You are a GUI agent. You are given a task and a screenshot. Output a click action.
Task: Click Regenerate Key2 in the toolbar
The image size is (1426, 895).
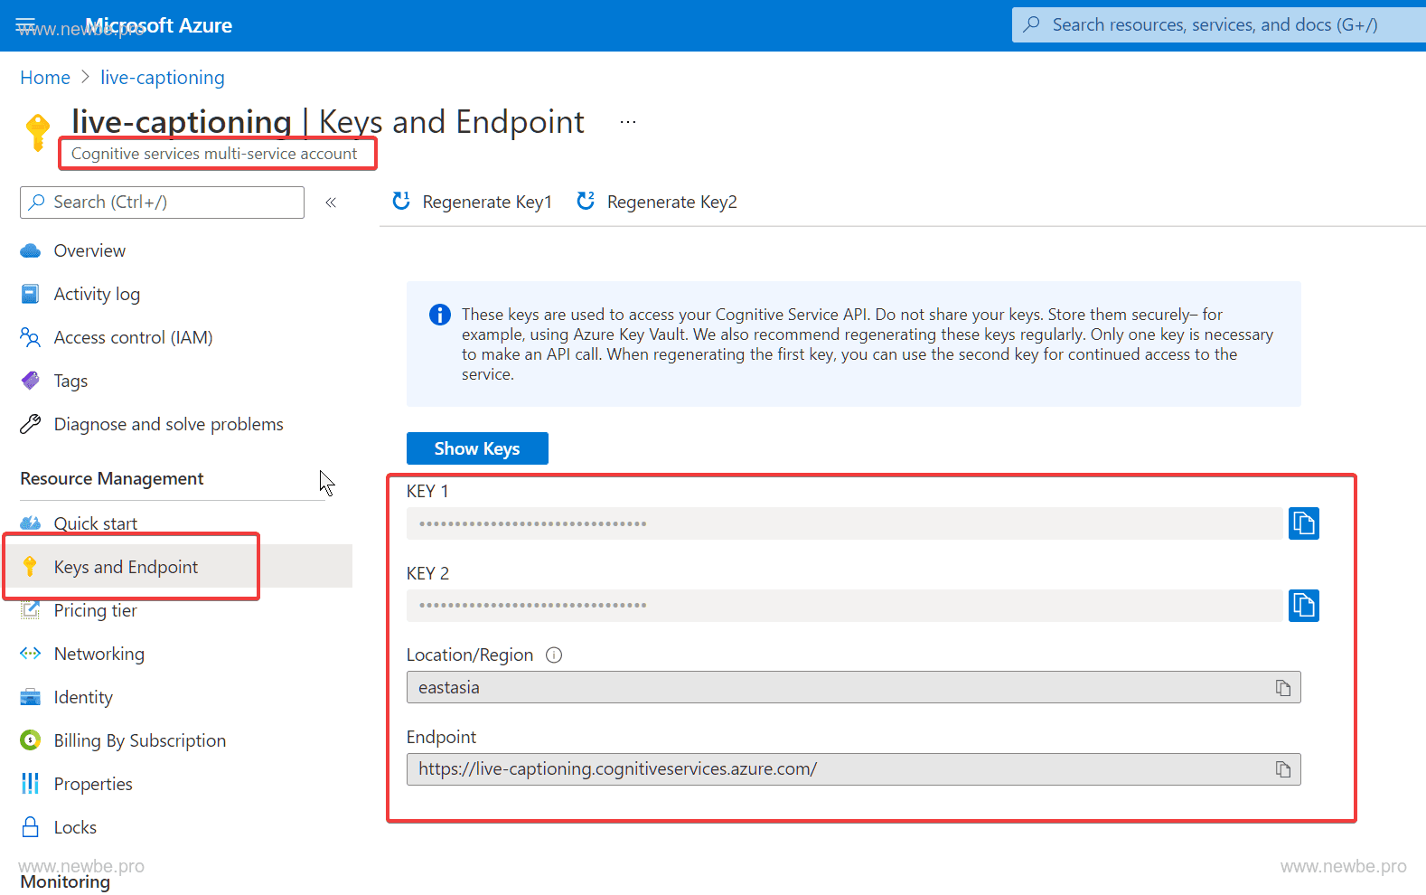(x=657, y=202)
